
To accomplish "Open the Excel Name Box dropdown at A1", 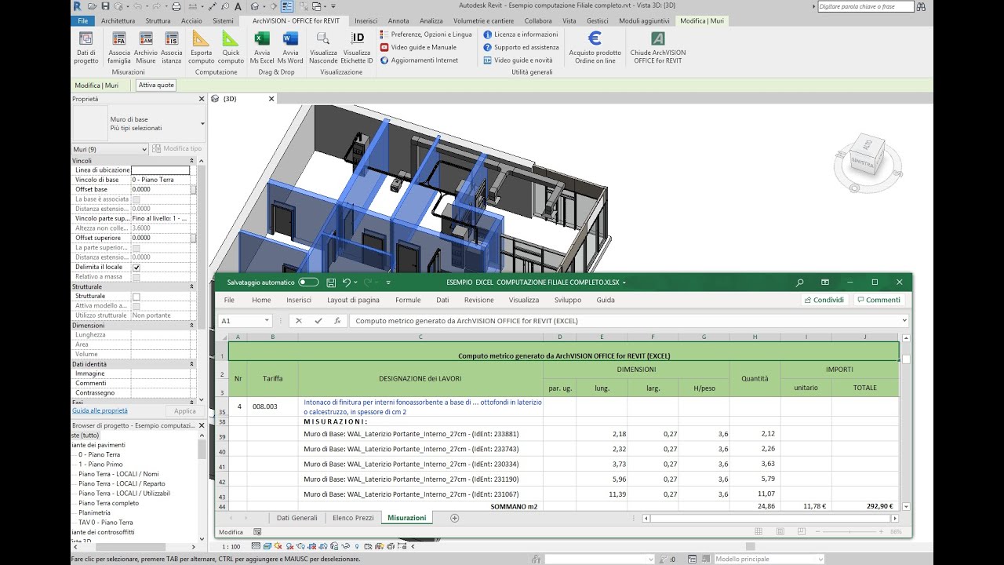I will click(x=267, y=321).
